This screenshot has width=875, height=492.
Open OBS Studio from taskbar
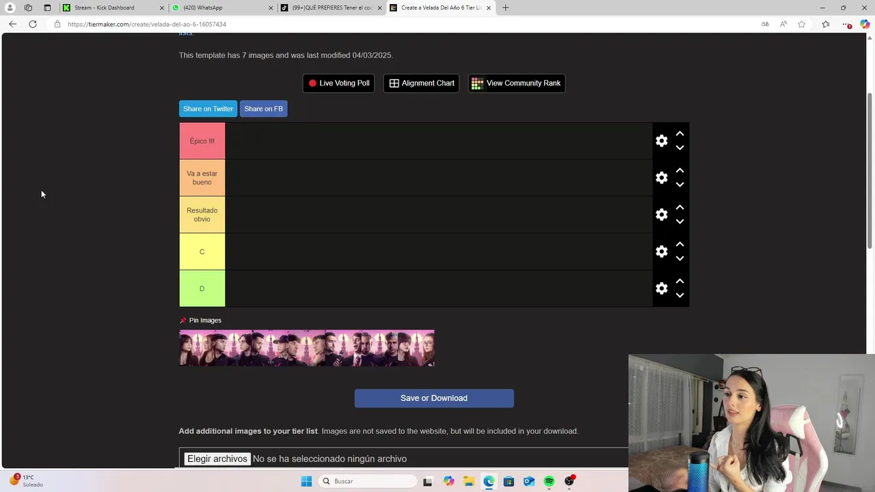pos(569,481)
